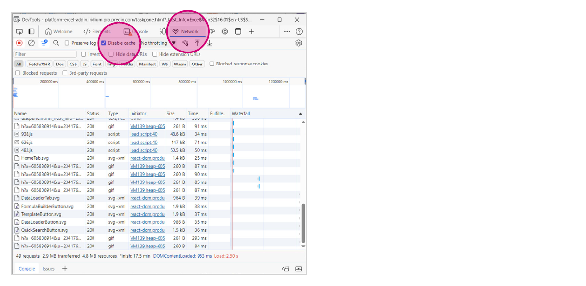Tick the Invert filter checkbox
Screen dimensions: 586x286
point(84,54)
